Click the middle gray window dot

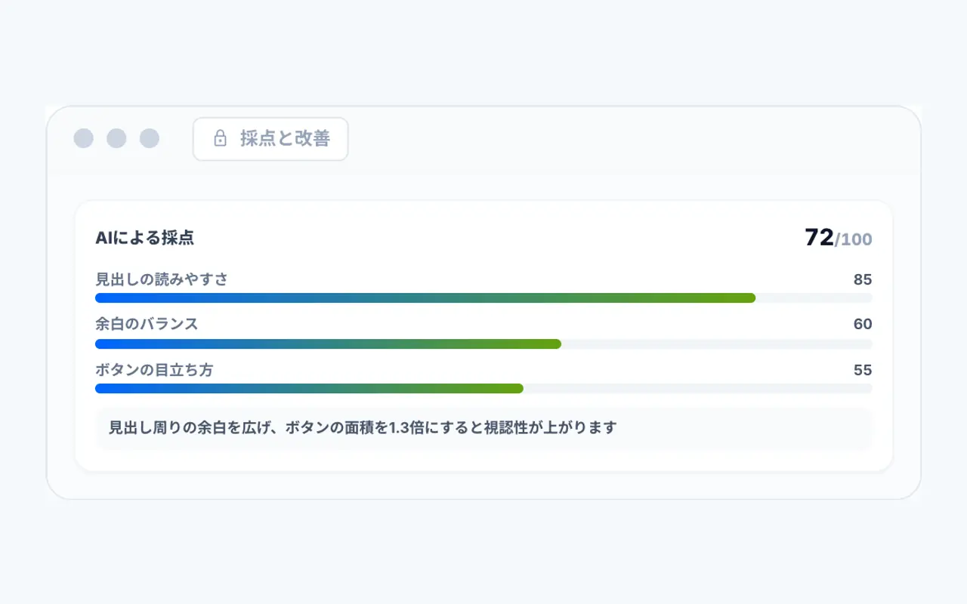(116, 139)
